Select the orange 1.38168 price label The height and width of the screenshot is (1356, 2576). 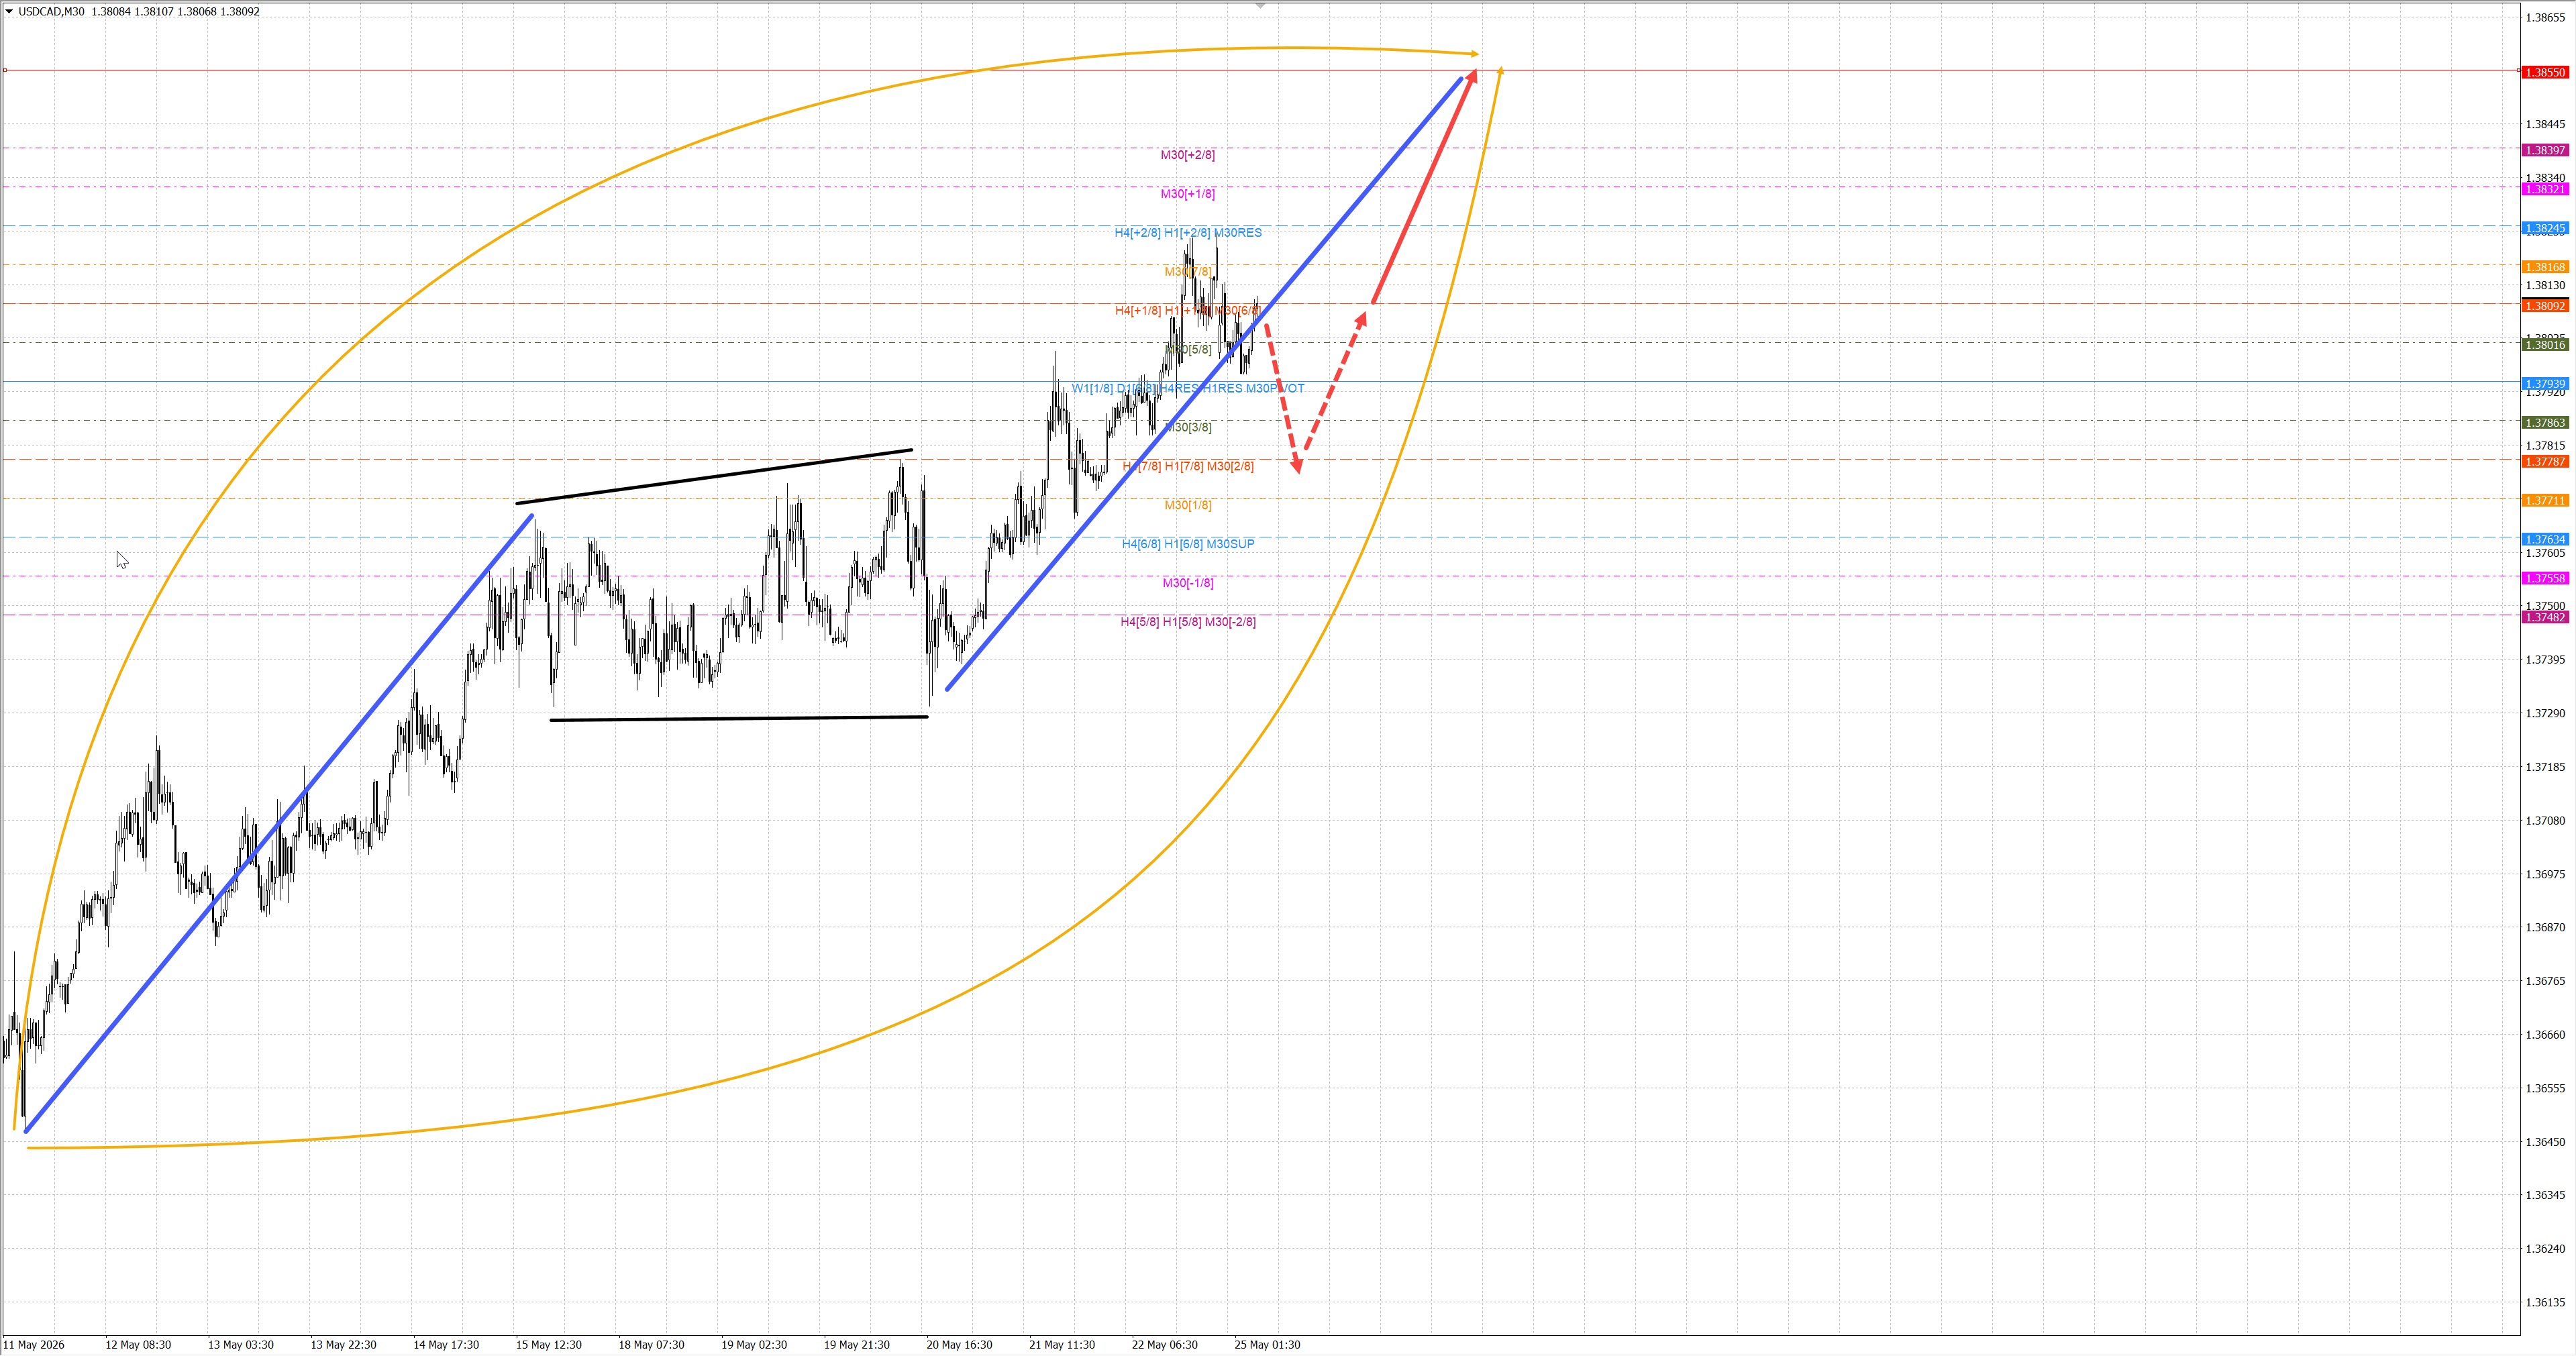2544,267
